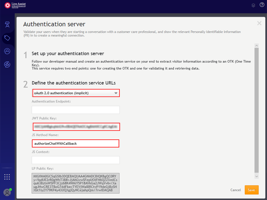Screen dimensions: 267x200
Task: Click the avatar with green status dot
Action: (7, 192)
